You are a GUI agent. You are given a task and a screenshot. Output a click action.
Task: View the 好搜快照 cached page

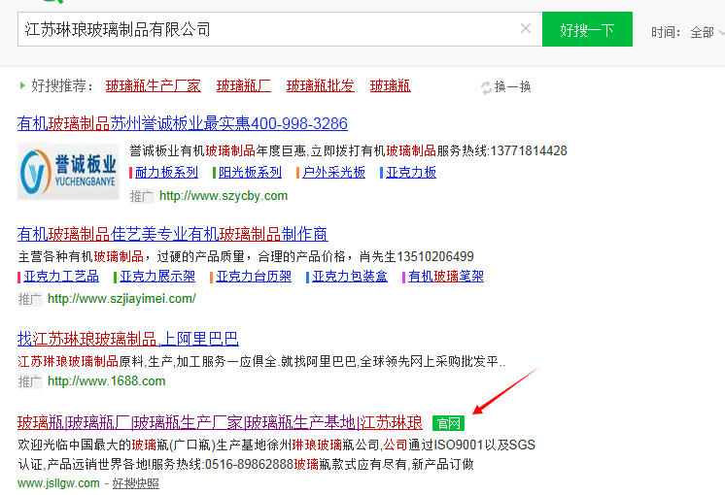[135, 483]
